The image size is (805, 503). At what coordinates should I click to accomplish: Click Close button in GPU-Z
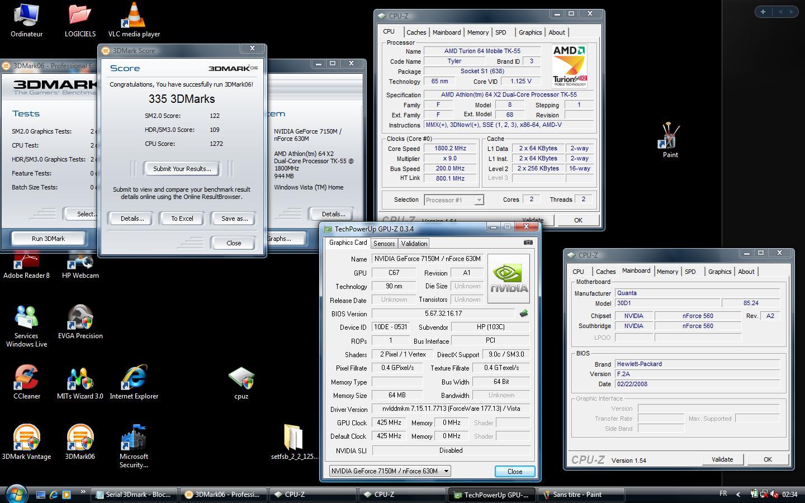pyautogui.click(x=515, y=472)
